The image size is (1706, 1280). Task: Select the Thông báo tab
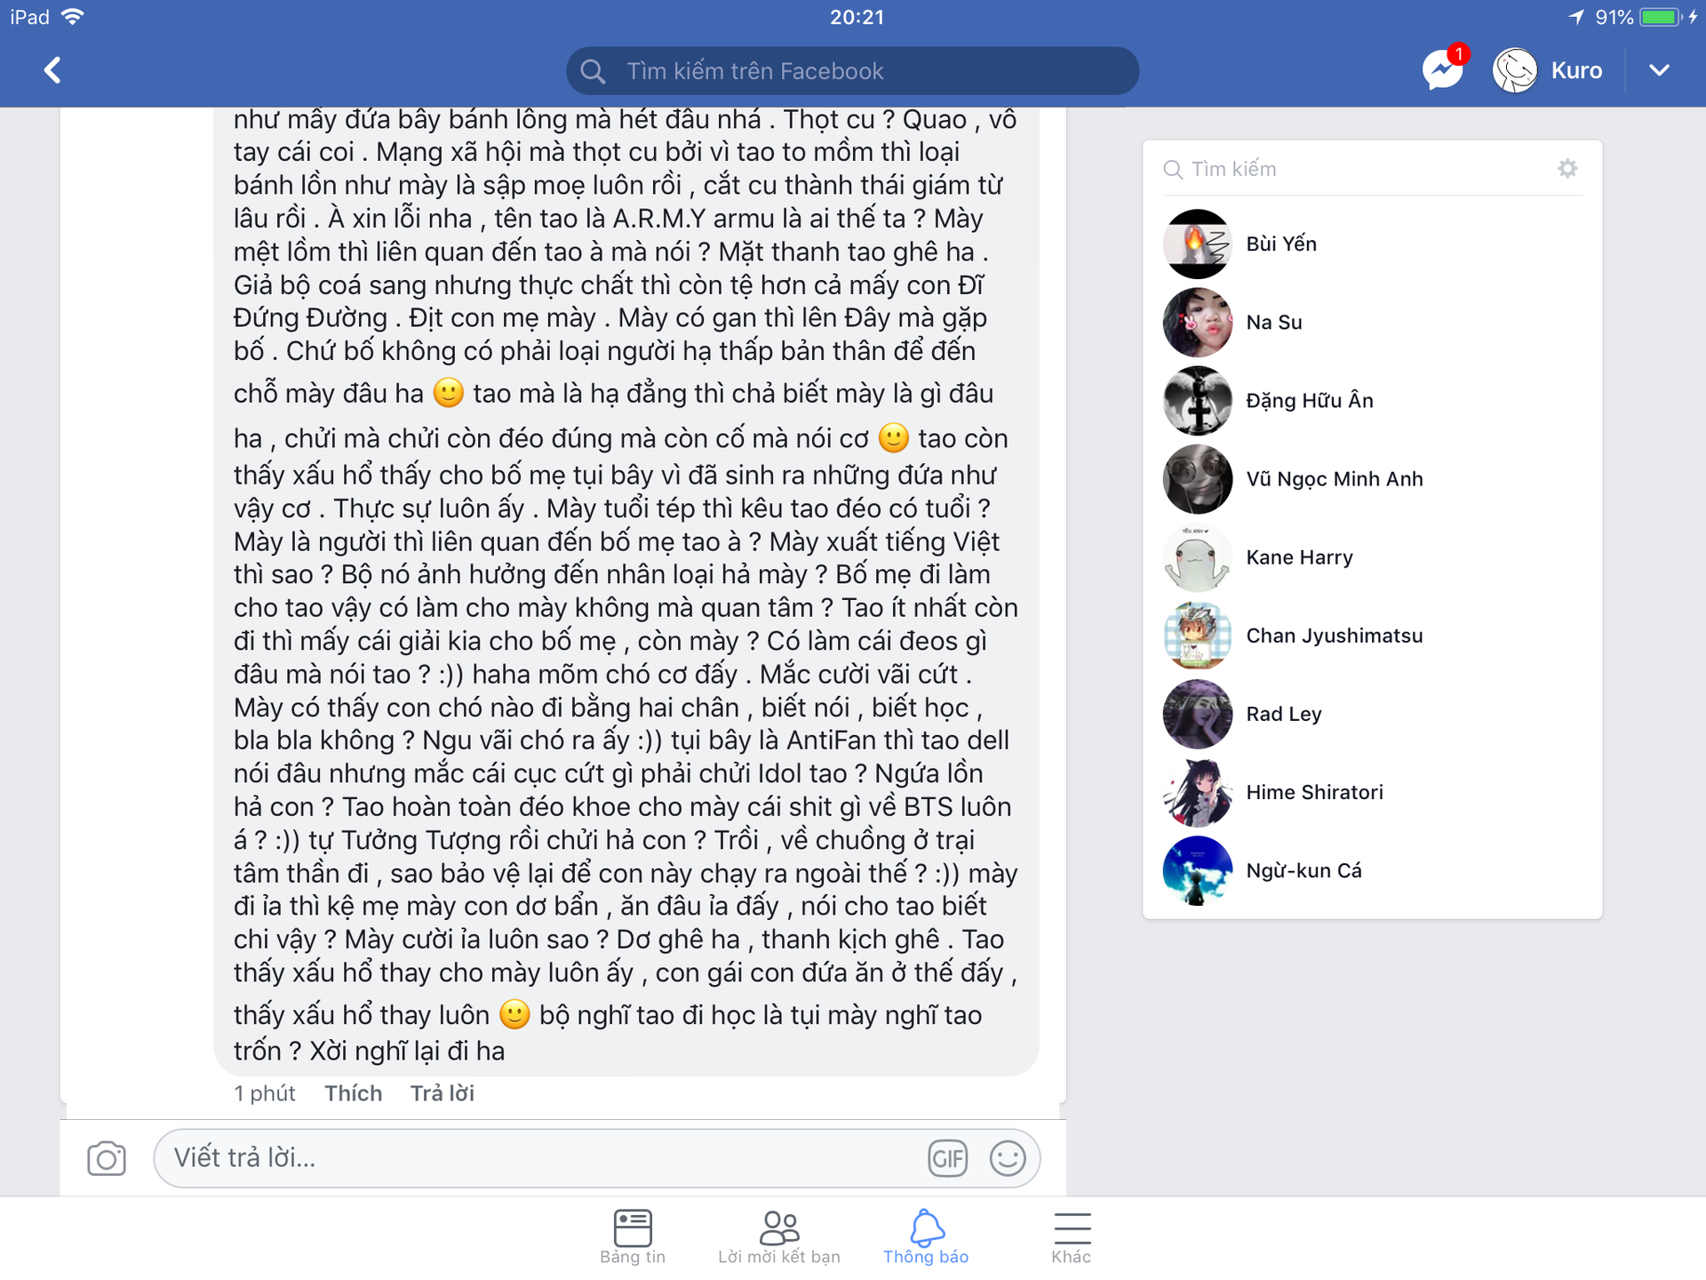pos(926,1236)
